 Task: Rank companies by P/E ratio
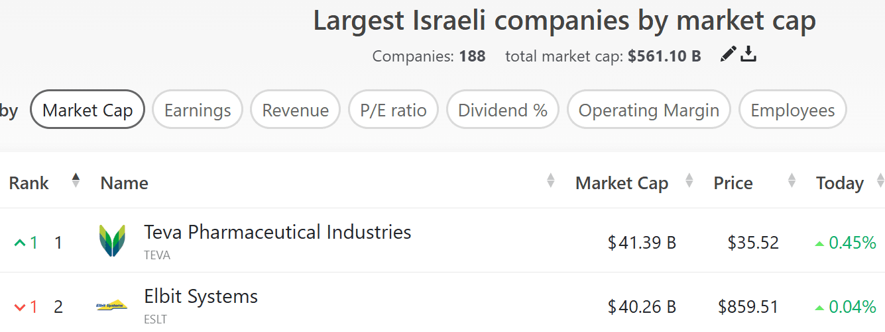[393, 110]
